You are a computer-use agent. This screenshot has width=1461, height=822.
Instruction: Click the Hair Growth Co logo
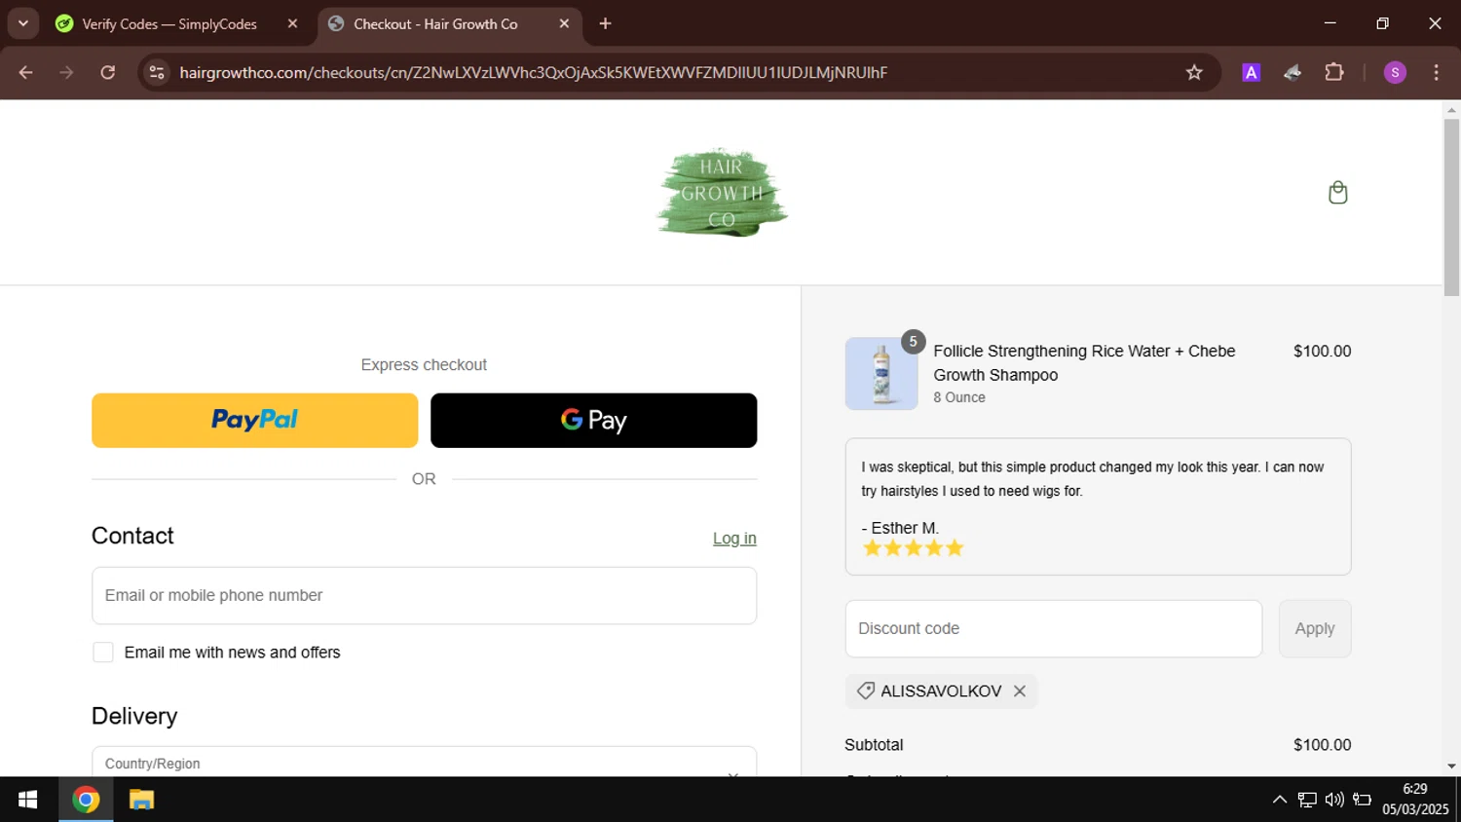722,193
